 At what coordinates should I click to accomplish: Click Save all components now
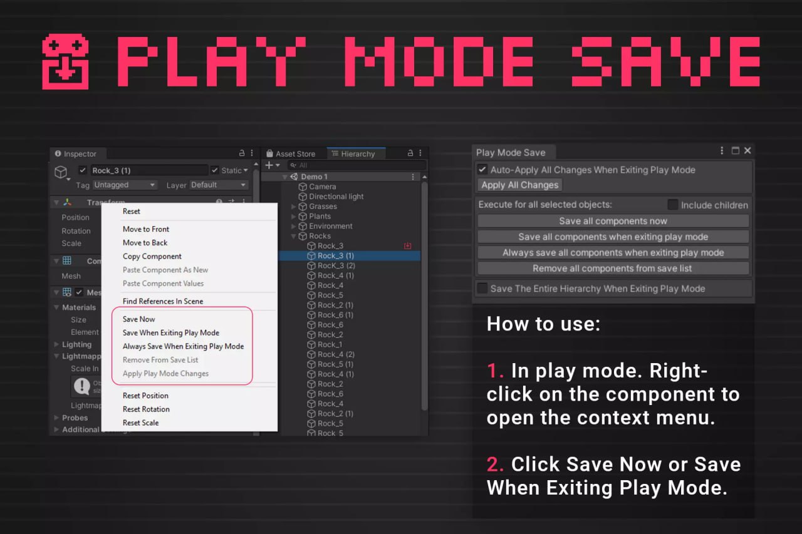[613, 220]
